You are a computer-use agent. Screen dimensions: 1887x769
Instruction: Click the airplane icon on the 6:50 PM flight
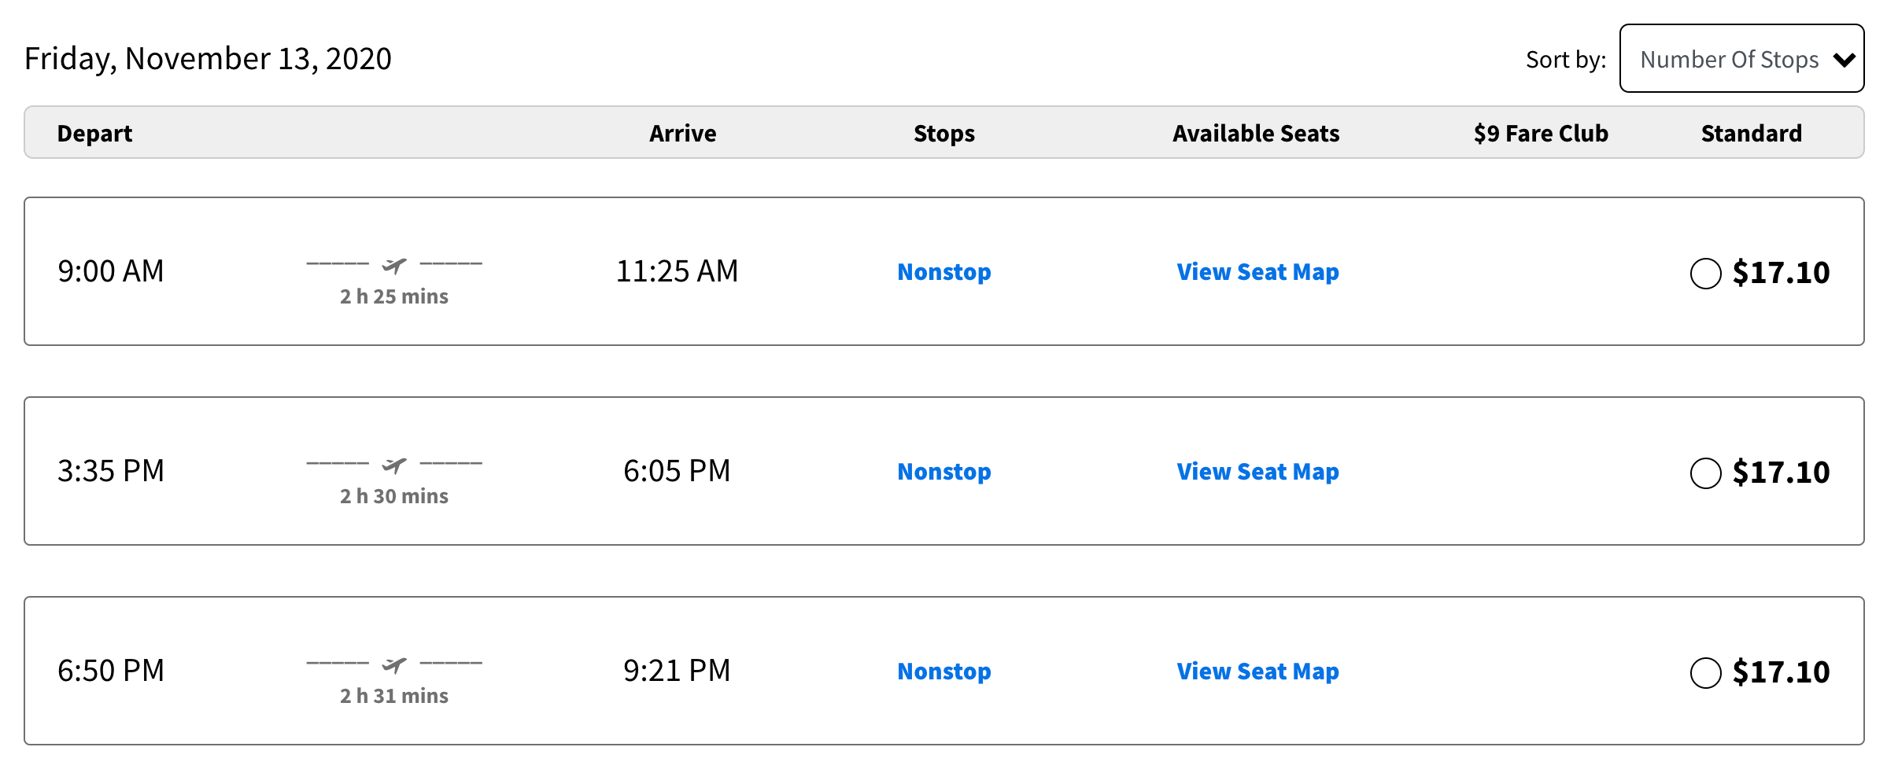(395, 664)
